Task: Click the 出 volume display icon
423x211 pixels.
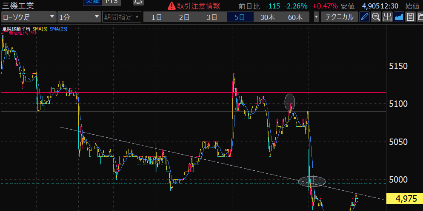Action: (x=387, y=17)
